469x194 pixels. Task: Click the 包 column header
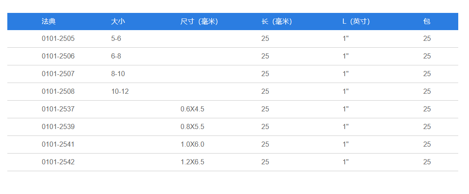pos(427,22)
